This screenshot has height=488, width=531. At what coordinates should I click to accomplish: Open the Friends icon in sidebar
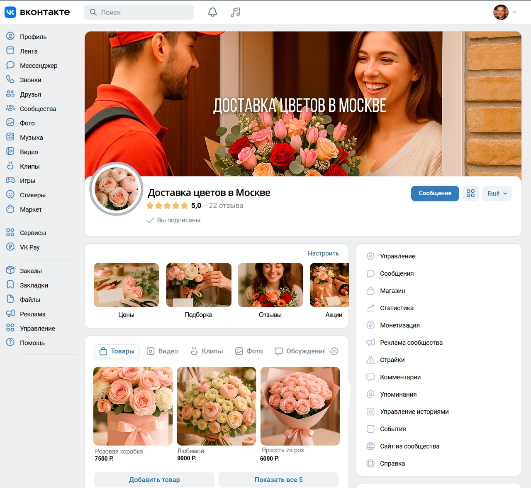coord(10,94)
